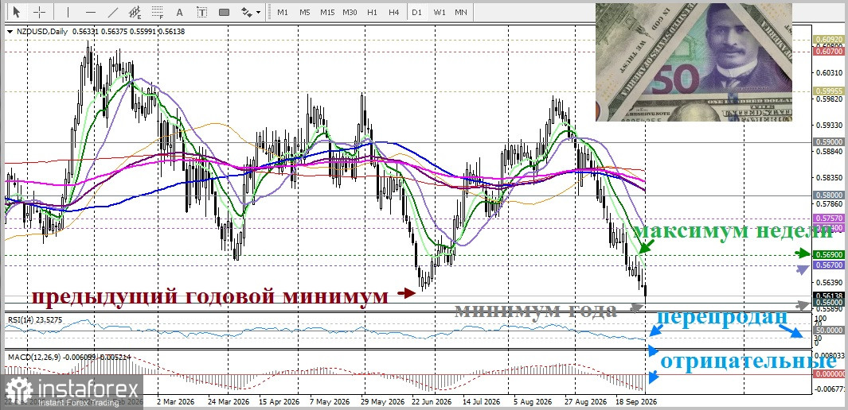
Task: Click the MACD 0.00000 zero level label
Action: click(x=828, y=373)
